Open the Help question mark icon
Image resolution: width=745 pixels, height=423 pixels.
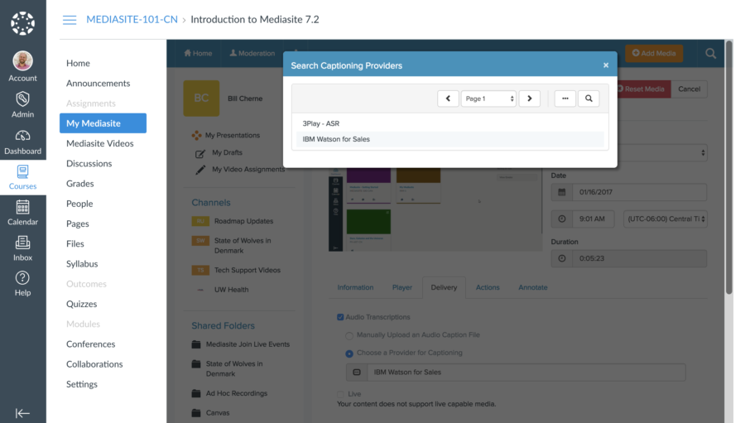23,278
